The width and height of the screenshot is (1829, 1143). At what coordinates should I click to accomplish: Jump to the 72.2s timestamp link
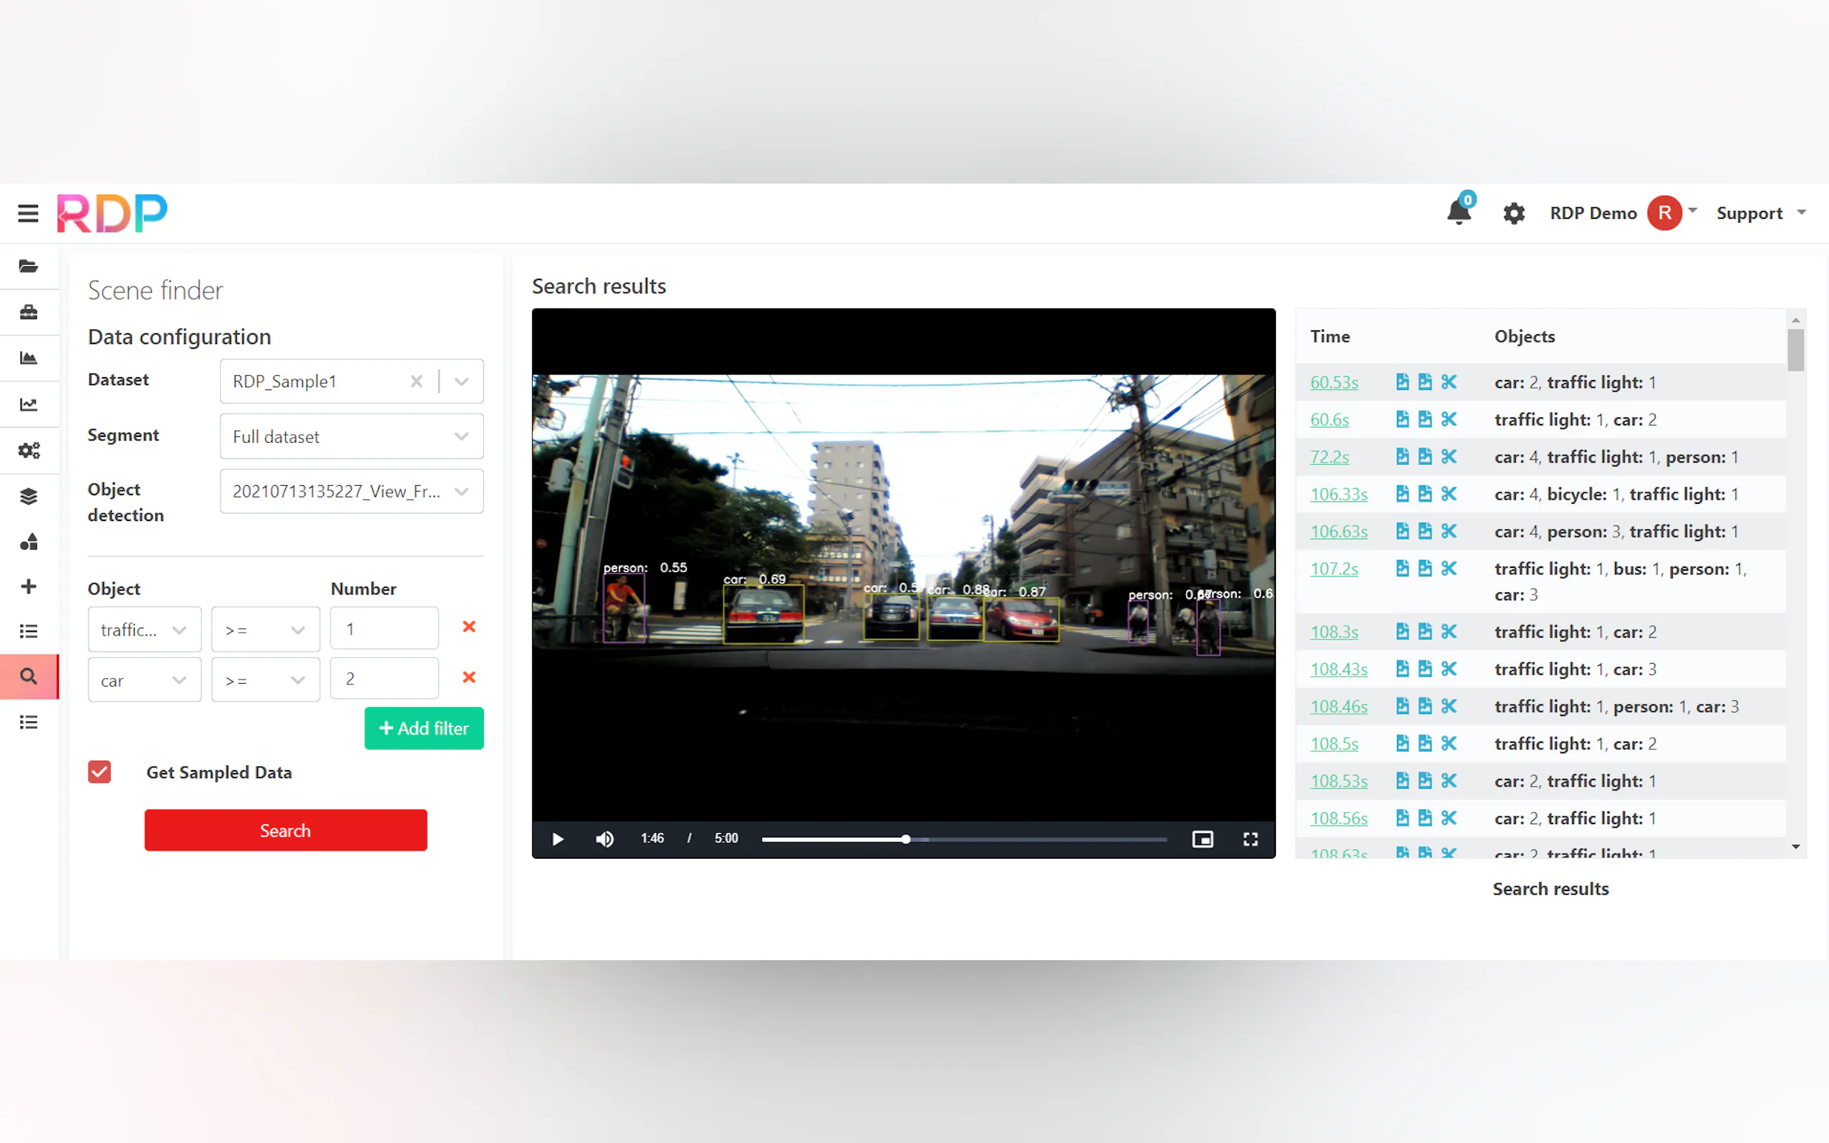[1329, 456]
